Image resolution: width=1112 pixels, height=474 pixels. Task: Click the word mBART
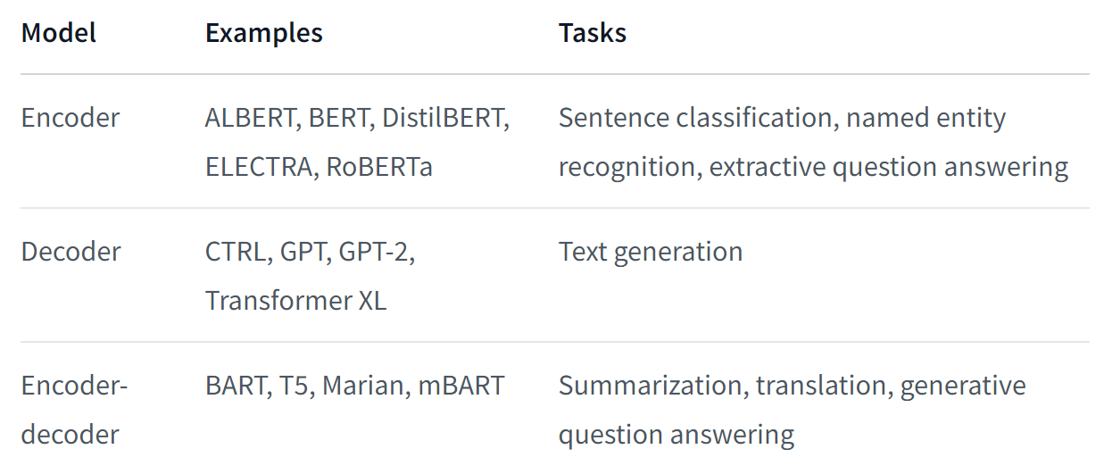tap(461, 386)
